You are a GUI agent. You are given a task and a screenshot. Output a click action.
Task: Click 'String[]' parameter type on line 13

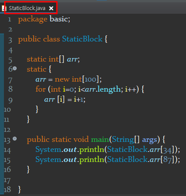click(126, 140)
